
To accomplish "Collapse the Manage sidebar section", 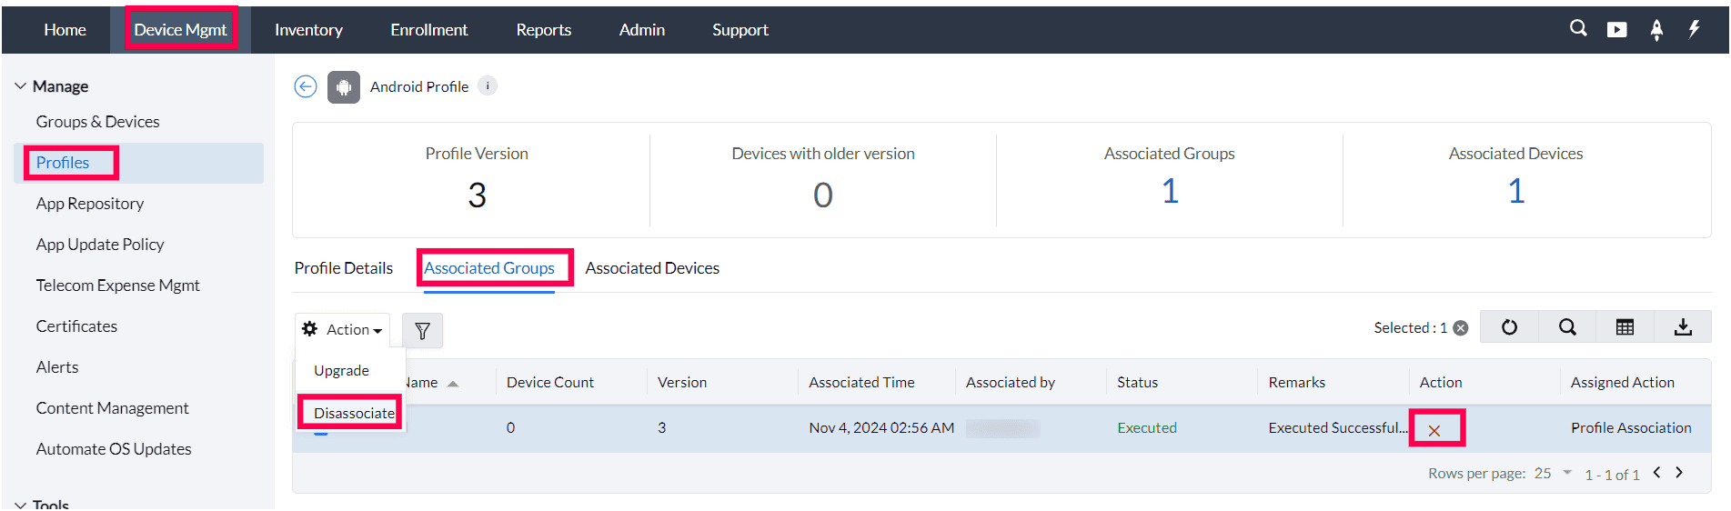I will [x=21, y=86].
